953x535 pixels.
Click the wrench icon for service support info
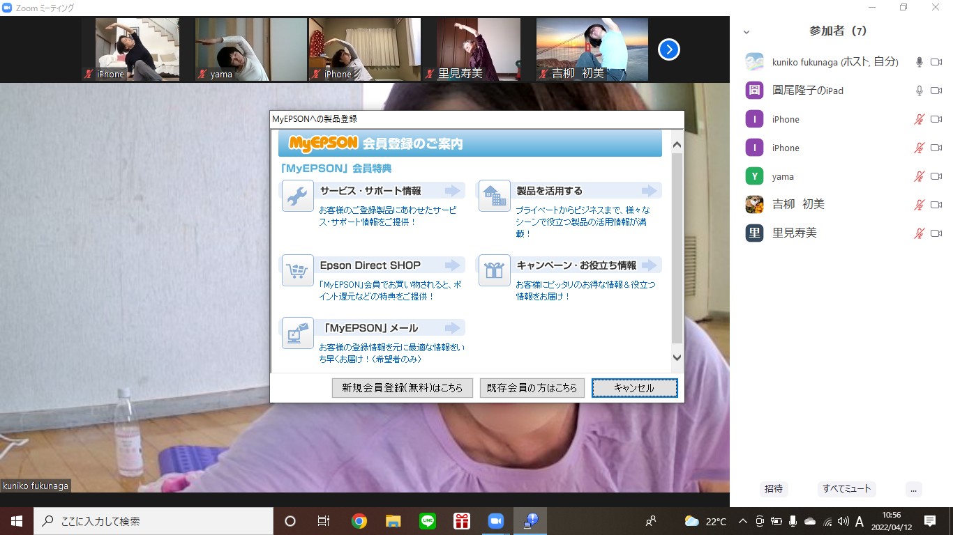pyautogui.click(x=298, y=196)
